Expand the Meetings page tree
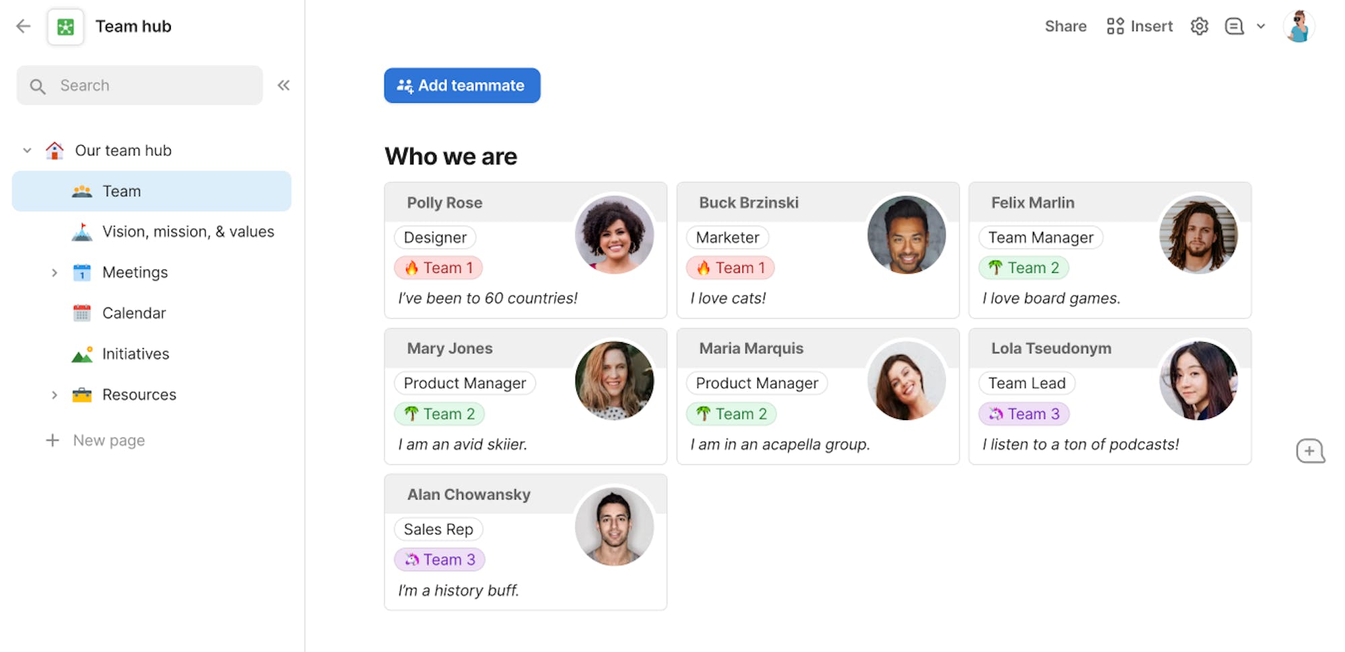 tap(54, 273)
